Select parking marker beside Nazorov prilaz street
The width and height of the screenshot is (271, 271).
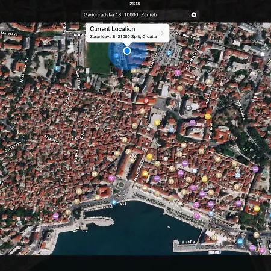coord(57,69)
